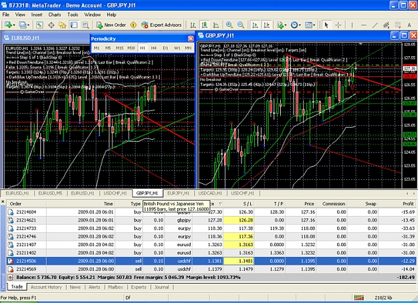Open the Indicators list dropdown
Screen dimensions: 418x303
(x=282, y=25)
